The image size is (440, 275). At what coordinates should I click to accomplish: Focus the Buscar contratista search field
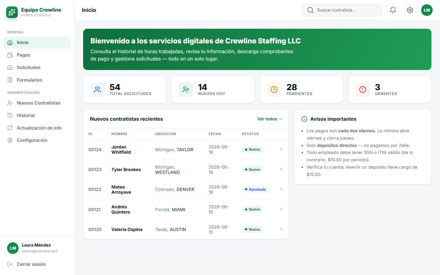click(x=342, y=10)
